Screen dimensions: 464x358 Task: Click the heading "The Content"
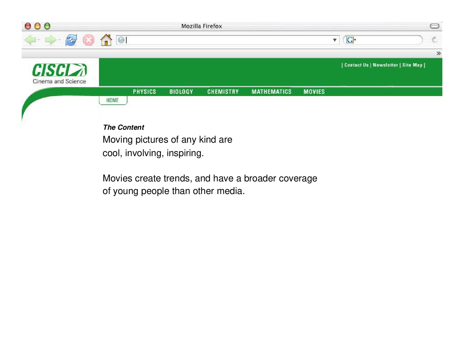point(123,127)
